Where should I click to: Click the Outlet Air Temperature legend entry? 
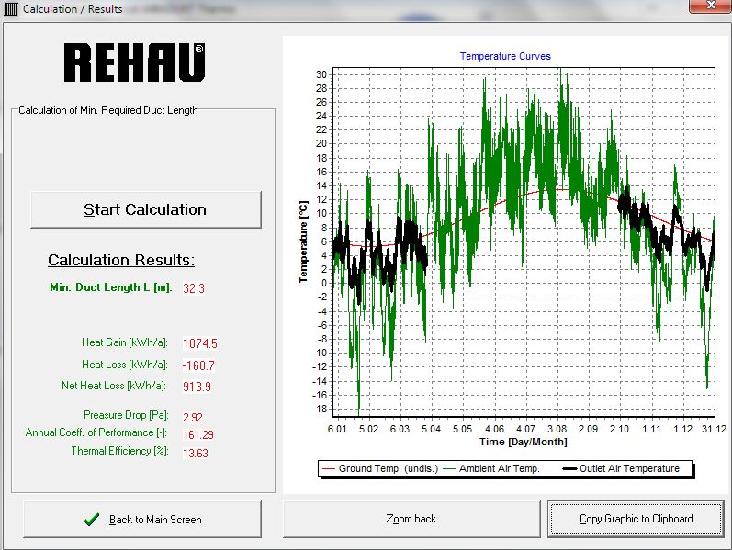click(x=629, y=468)
